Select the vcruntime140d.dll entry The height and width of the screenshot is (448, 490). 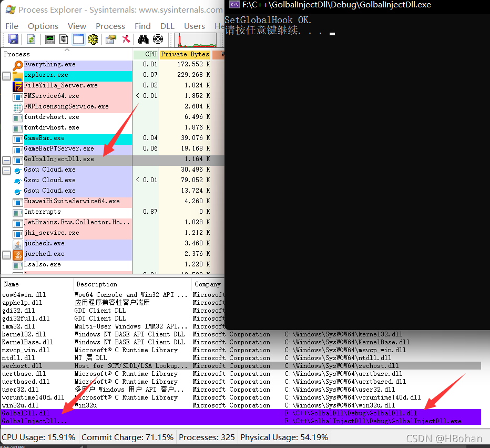pyautogui.click(x=241, y=397)
